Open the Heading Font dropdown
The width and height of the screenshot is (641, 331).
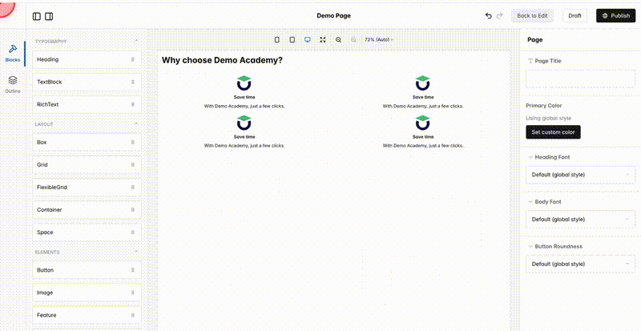580,175
